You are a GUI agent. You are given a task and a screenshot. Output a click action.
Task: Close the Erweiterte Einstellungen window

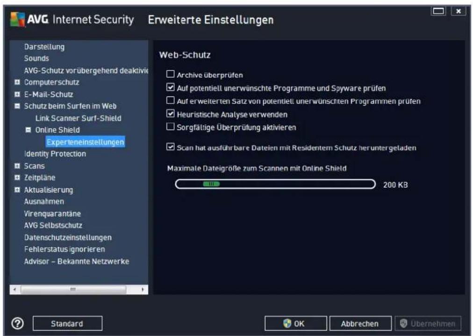click(x=458, y=11)
